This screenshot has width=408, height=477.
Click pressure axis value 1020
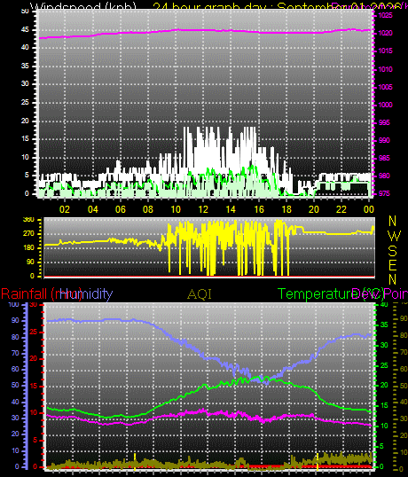(x=386, y=33)
